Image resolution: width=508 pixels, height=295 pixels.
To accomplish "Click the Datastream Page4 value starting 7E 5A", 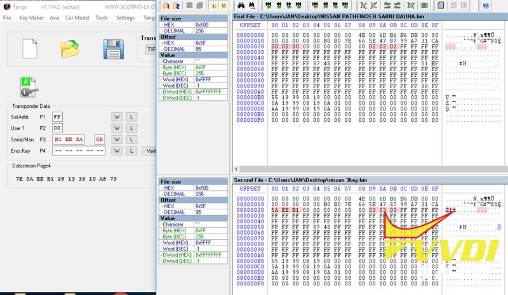I will 66,179.
